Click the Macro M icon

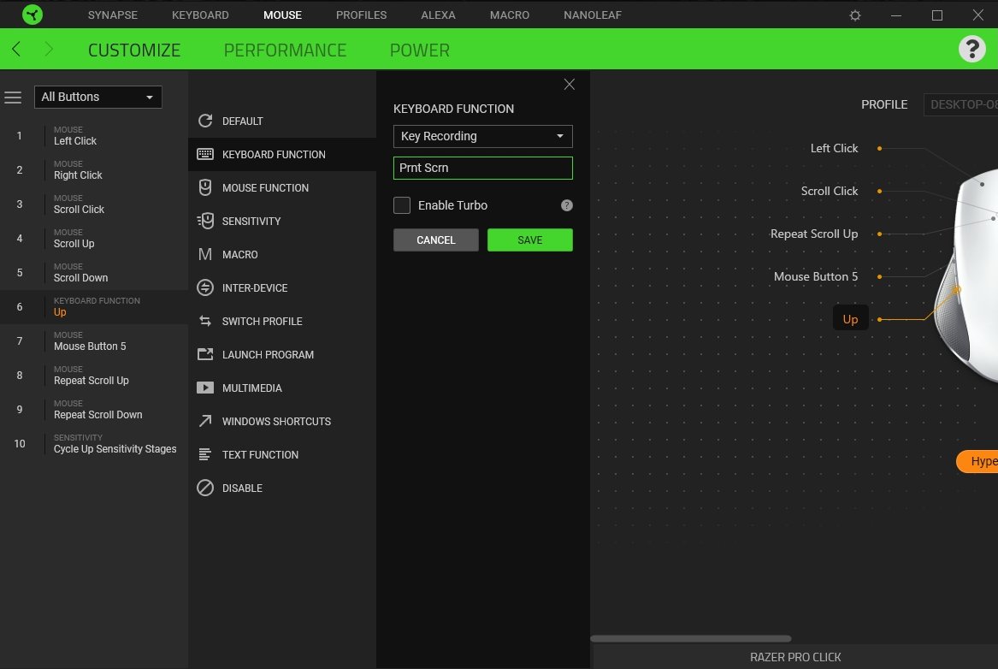click(x=205, y=255)
